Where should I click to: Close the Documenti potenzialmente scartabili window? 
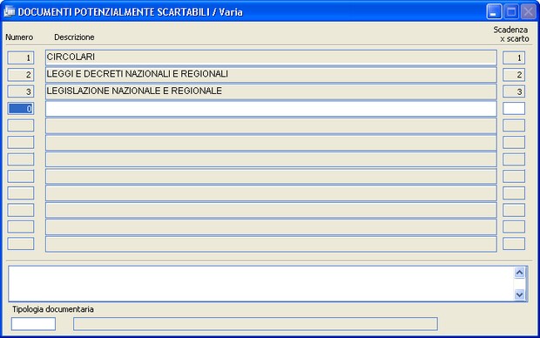click(529, 11)
